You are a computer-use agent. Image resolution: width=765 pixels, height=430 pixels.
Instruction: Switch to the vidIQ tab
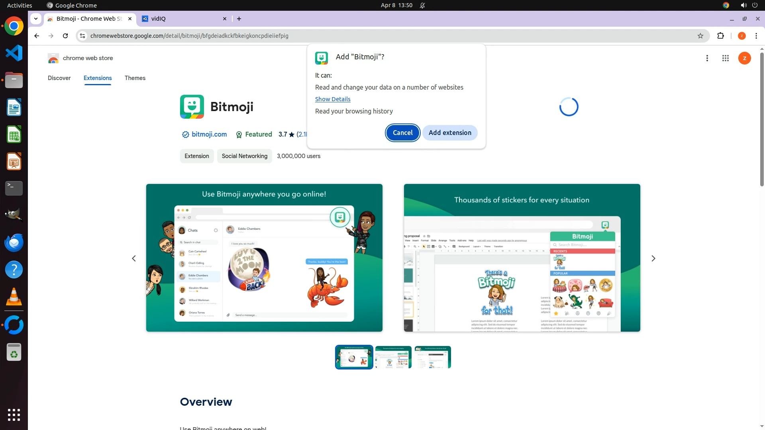tap(179, 19)
